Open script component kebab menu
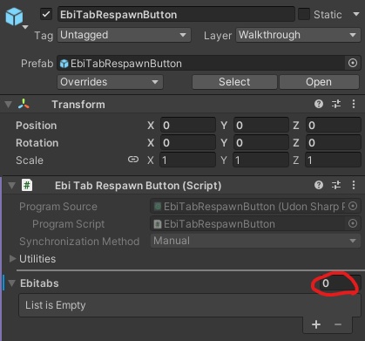 (x=354, y=185)
